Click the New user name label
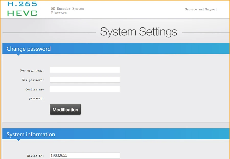 point(32,71)
